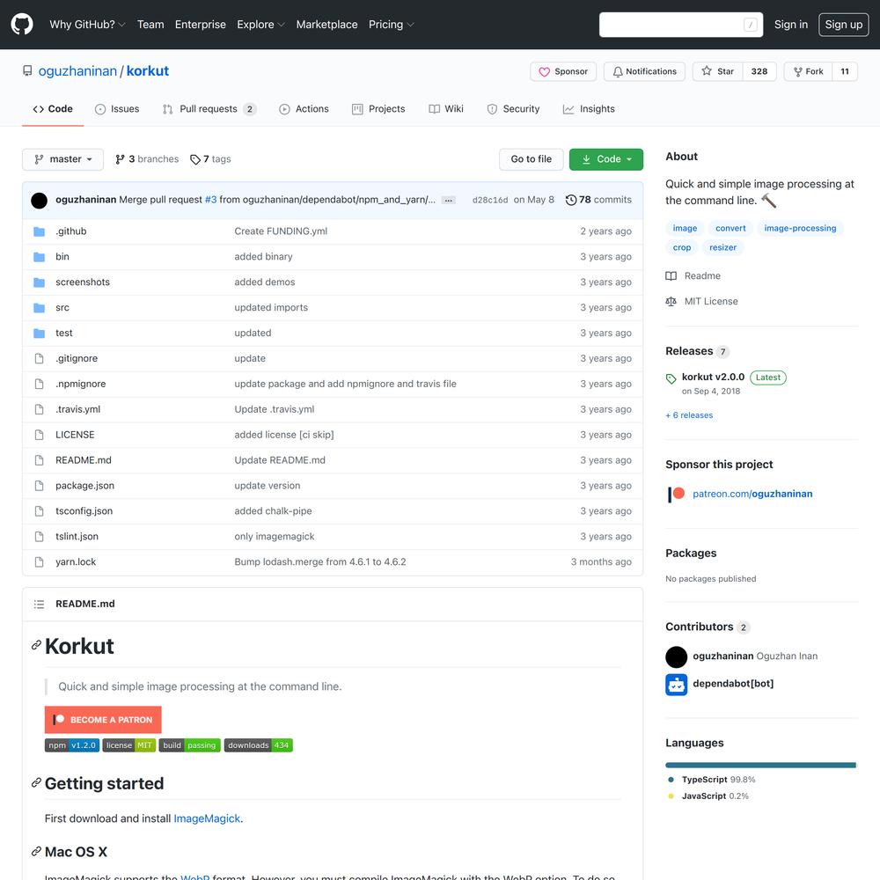Viewport: 880px width, 880px height.
Task: Click the Readme book icon
Action: click(671, 276)
